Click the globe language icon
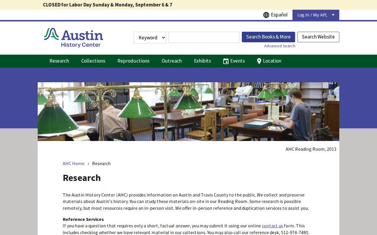This screenshot has height=235, width=377. point(266,15)
